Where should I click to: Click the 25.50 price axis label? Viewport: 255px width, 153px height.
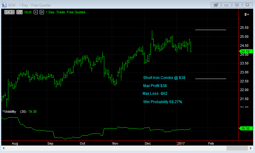pyautogui.click(x=244, y=28)
